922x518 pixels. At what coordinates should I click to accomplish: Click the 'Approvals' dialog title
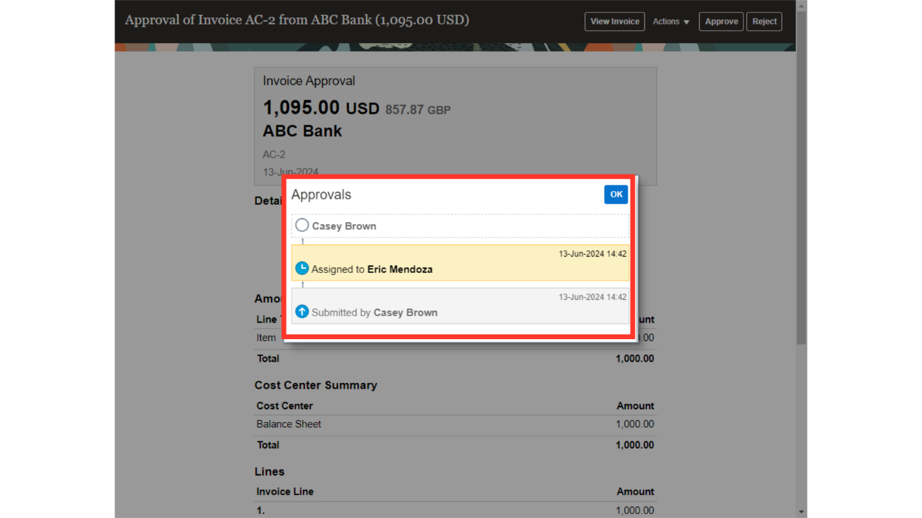point(321,194)
